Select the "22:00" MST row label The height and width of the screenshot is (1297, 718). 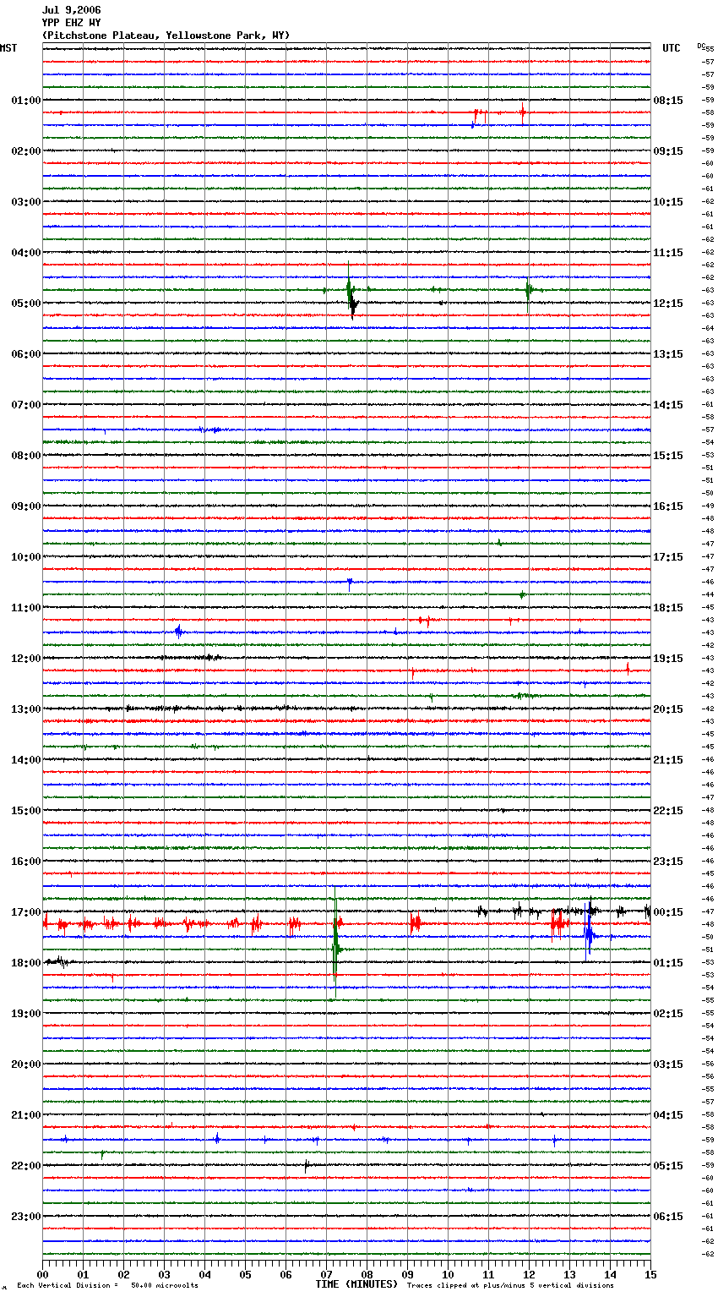tap(26, 1166)
